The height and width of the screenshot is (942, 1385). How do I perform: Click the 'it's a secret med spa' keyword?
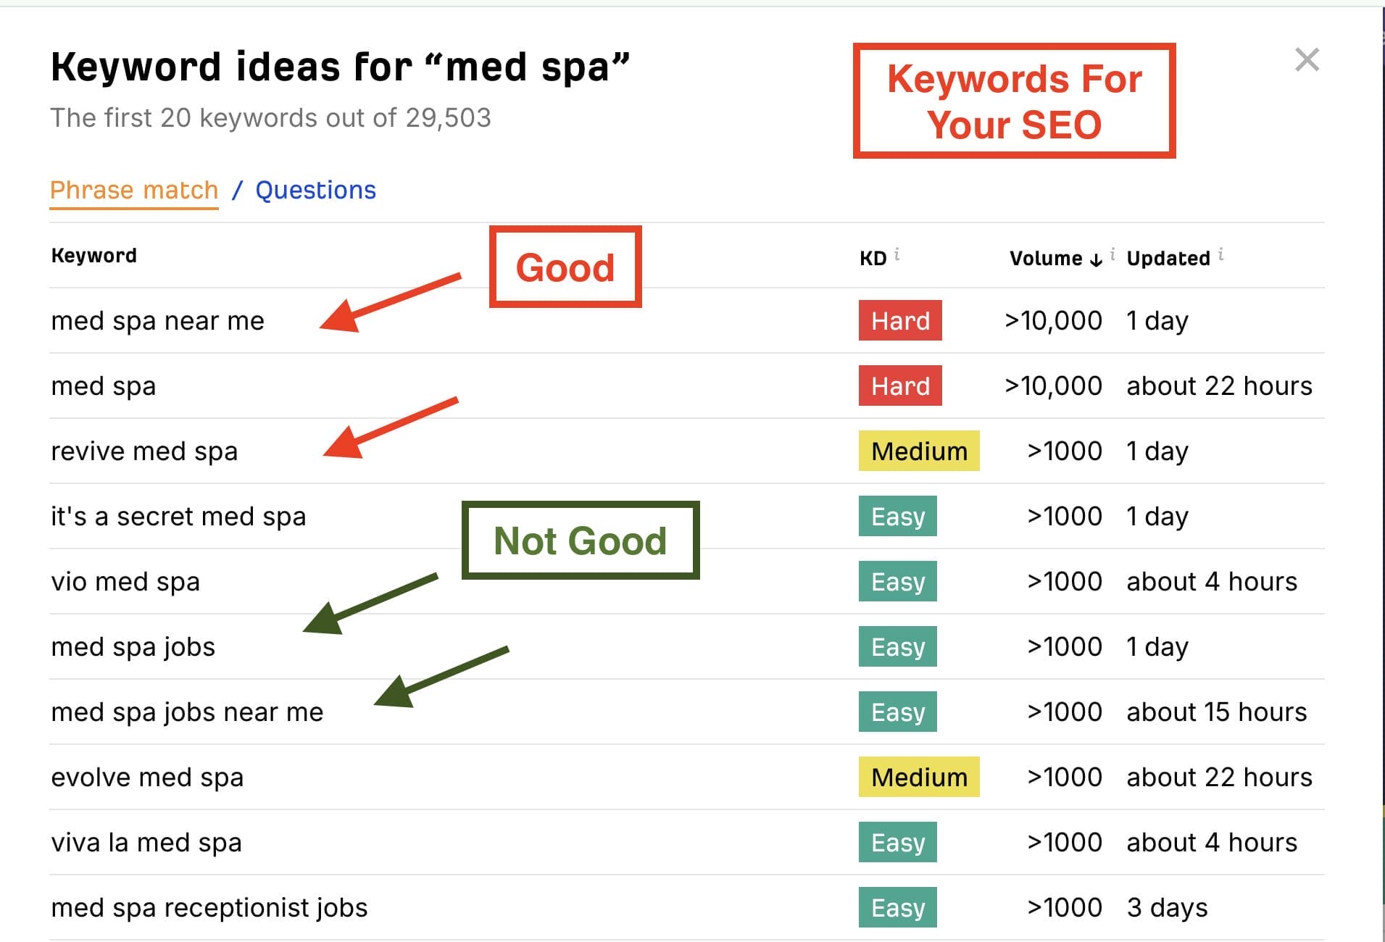pos(178,517)
